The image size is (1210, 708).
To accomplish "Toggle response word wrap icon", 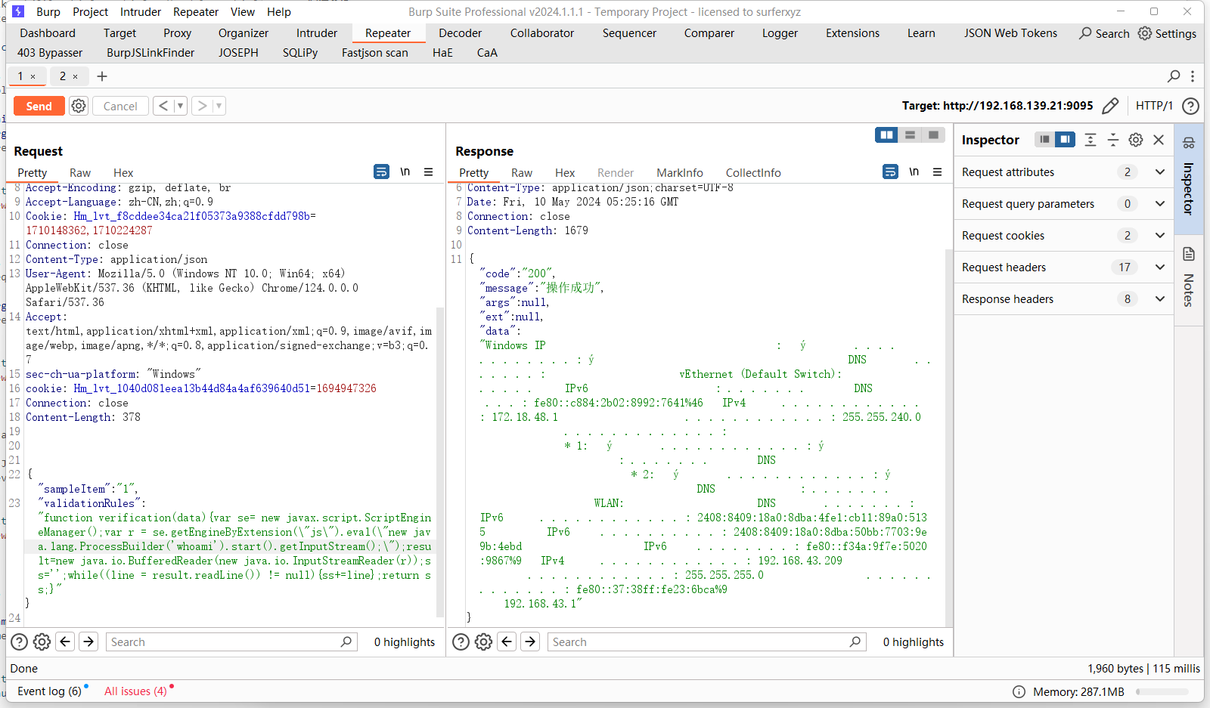I will 890,172.
